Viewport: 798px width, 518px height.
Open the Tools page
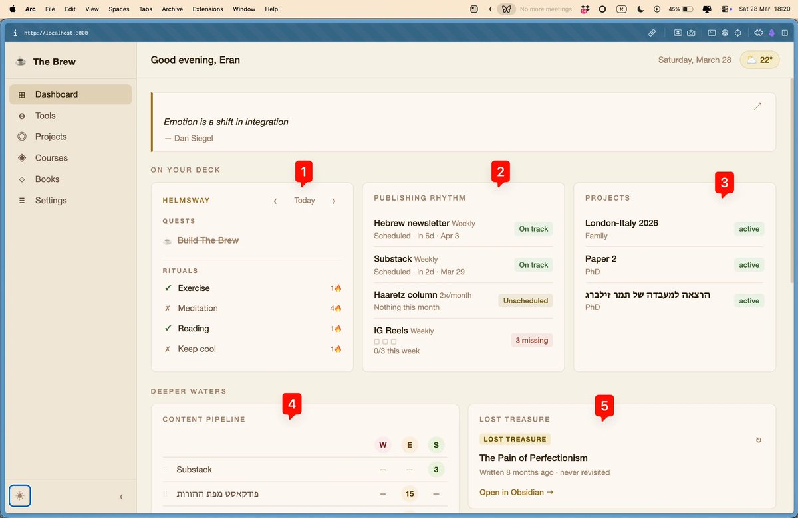pyautogui.click(x=70, y=116)
